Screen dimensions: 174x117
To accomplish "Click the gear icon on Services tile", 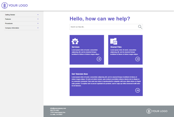I will click(x=75, y=41).
